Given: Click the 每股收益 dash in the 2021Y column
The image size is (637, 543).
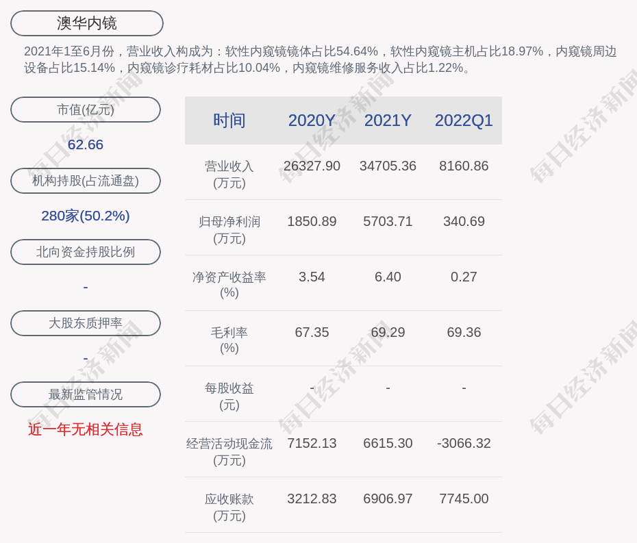Looking at the screenshot, I should [x=388, y=388].
